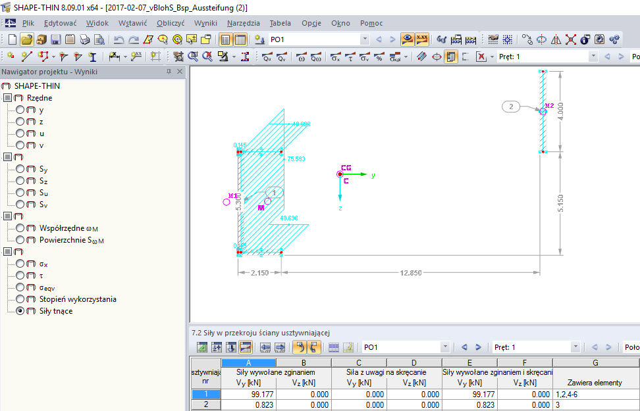
Task: Toggle the table display button
Action: click(240, 39)
